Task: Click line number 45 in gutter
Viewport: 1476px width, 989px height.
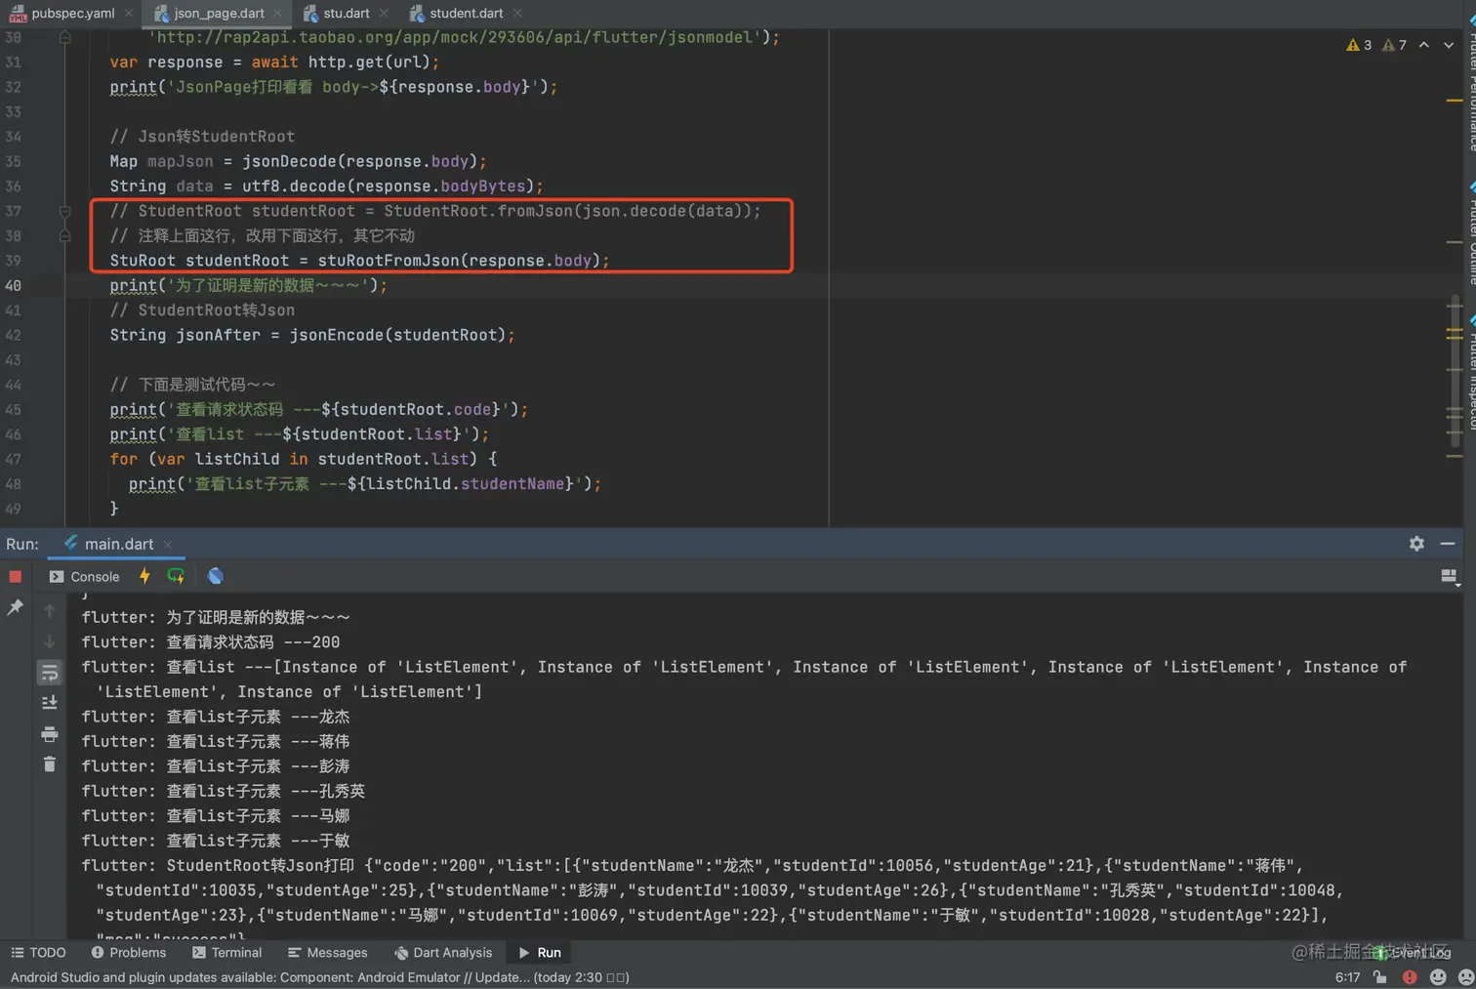Action: click(13, 409)
